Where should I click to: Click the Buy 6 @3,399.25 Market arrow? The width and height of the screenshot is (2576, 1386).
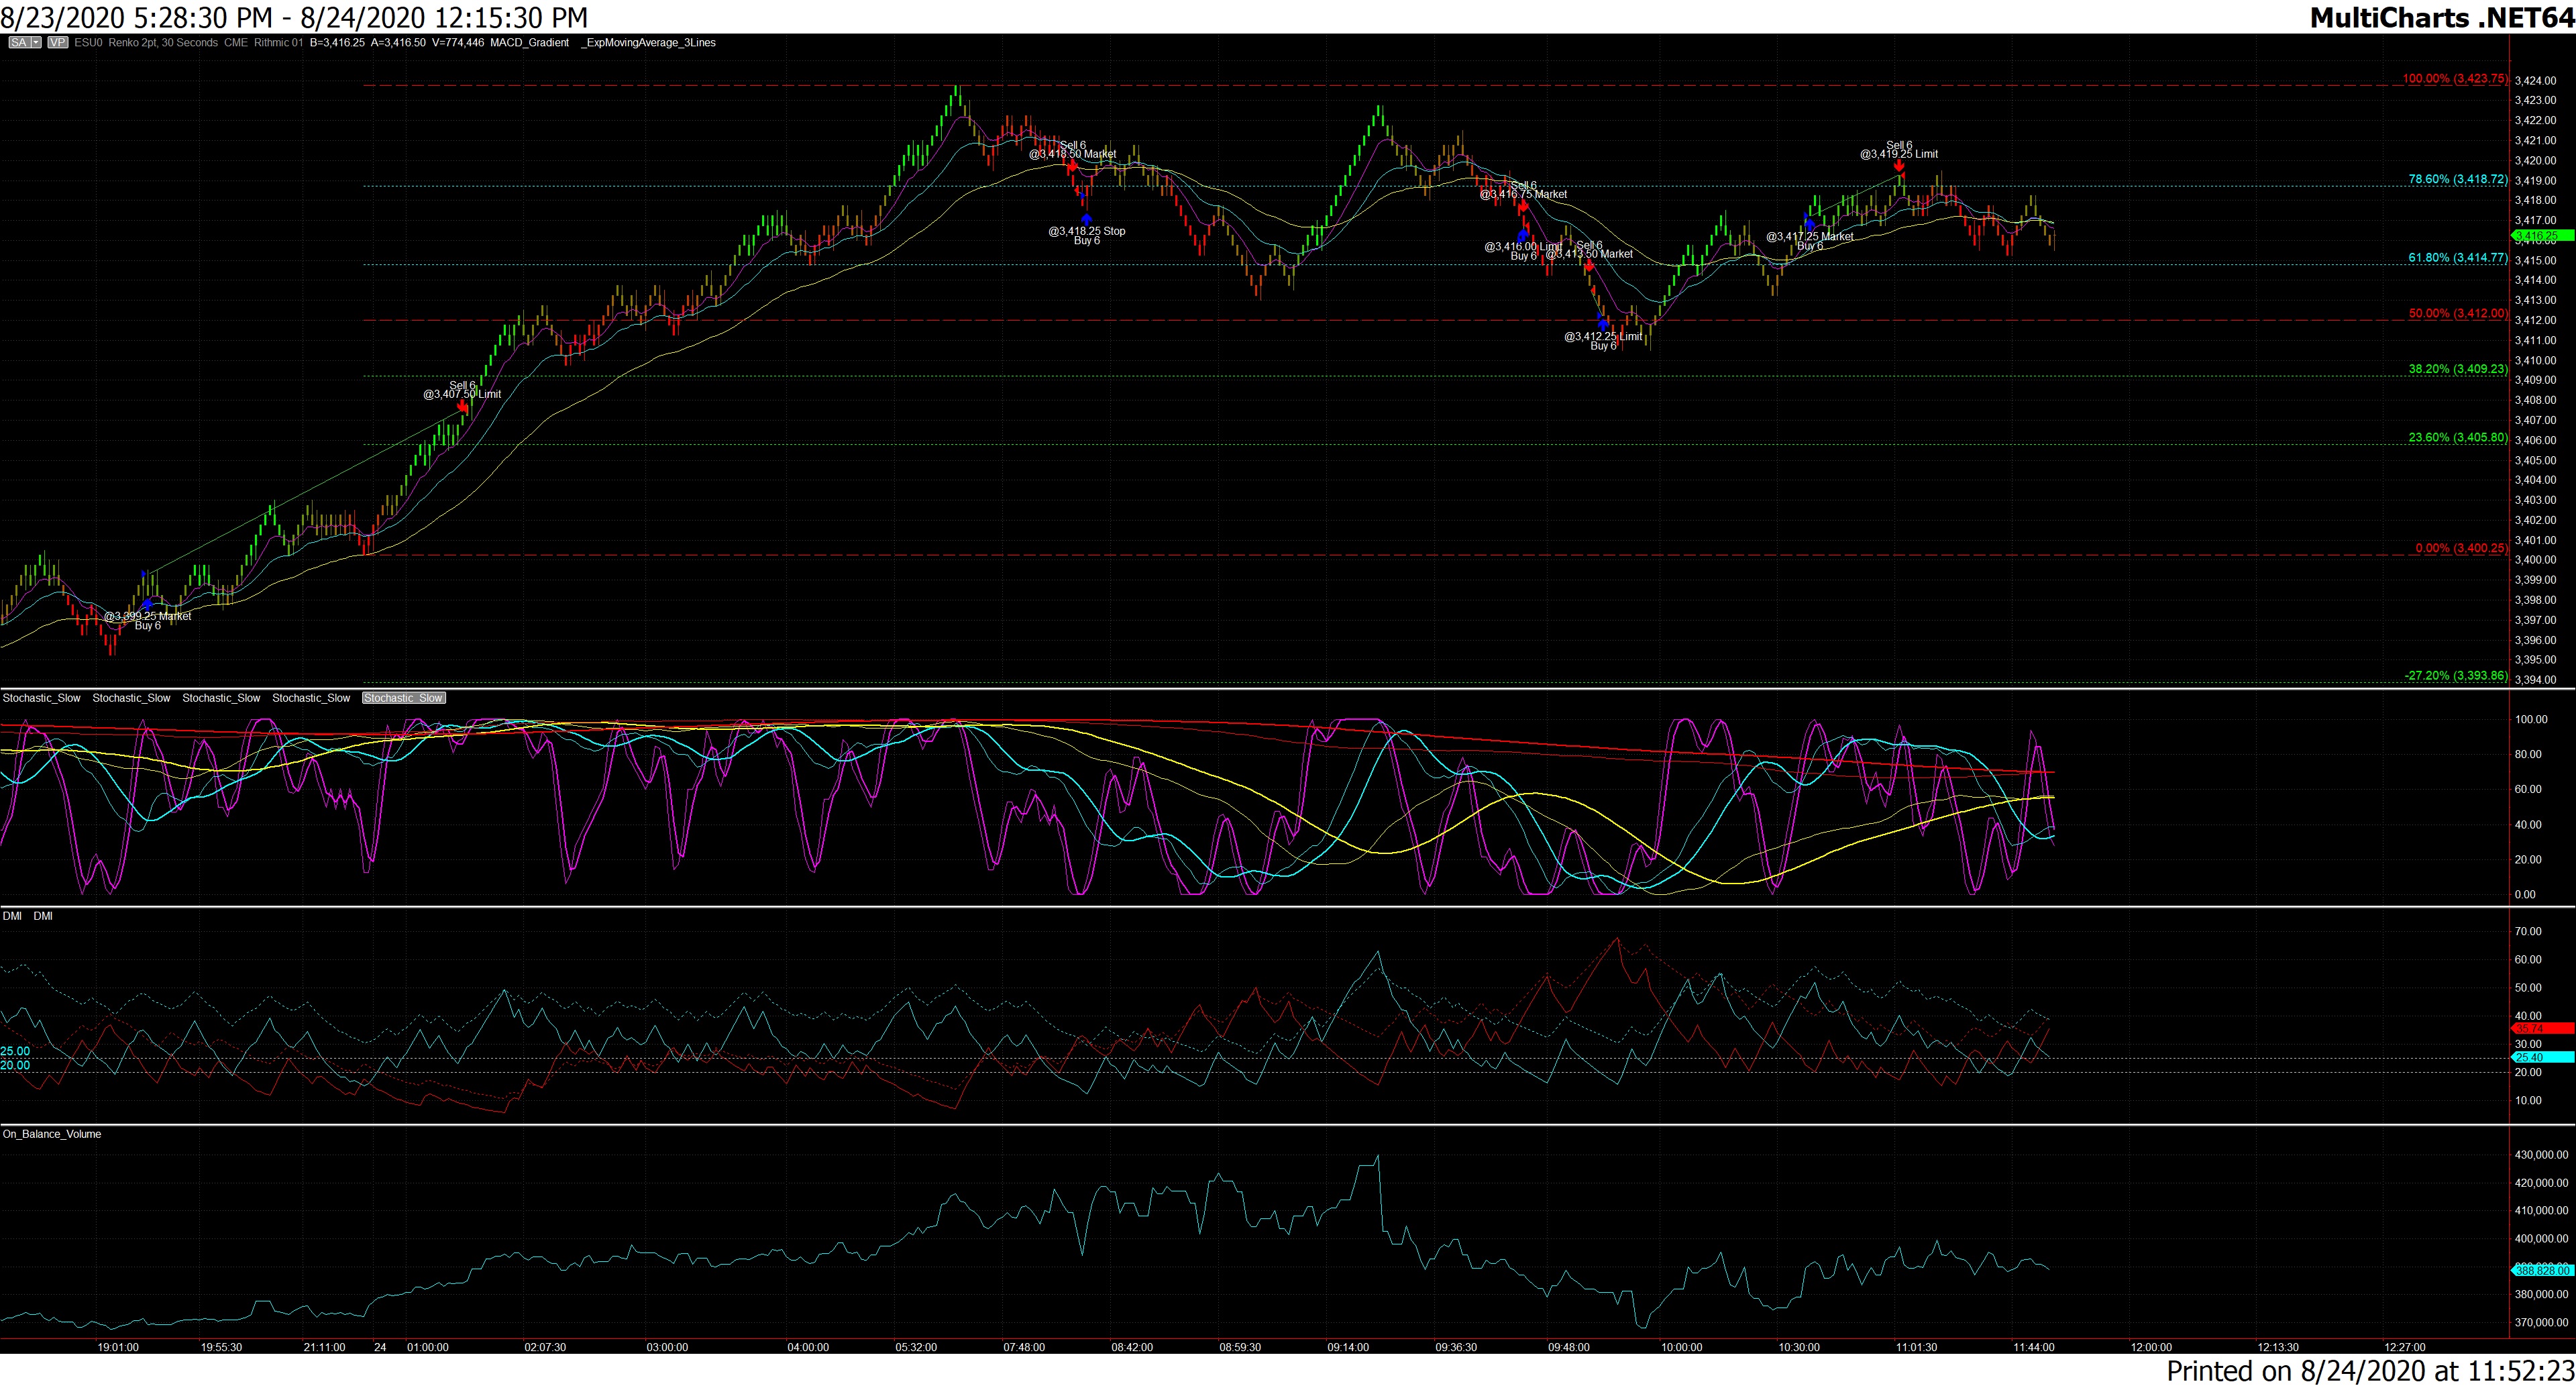click(x=148, y=604)
